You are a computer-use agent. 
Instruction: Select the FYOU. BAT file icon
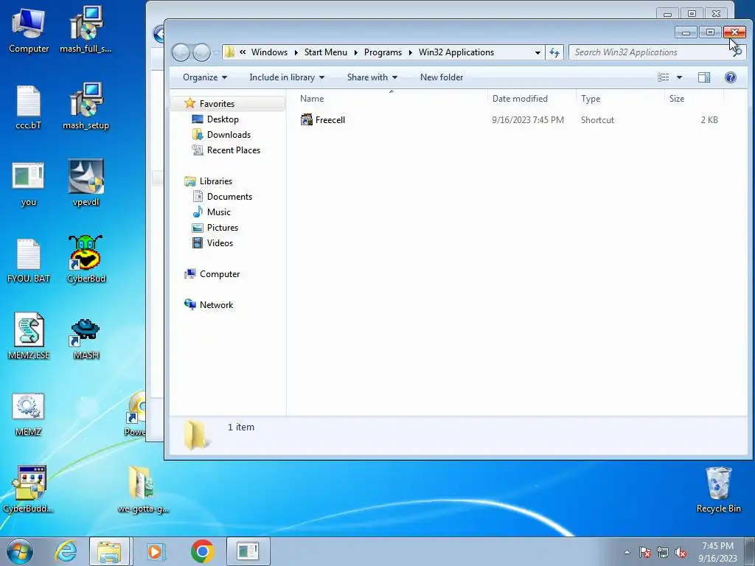click(29, 260)
